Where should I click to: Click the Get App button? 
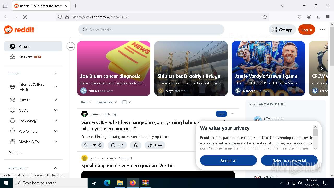[x=282, y=30]
